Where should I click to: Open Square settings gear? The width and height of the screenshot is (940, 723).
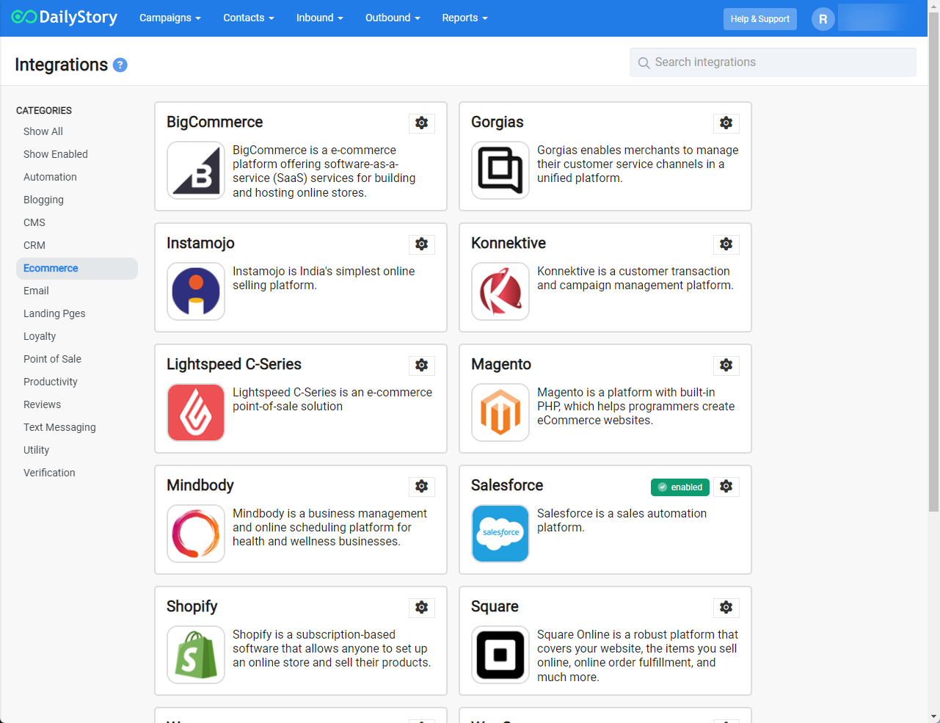coord(726,608)
